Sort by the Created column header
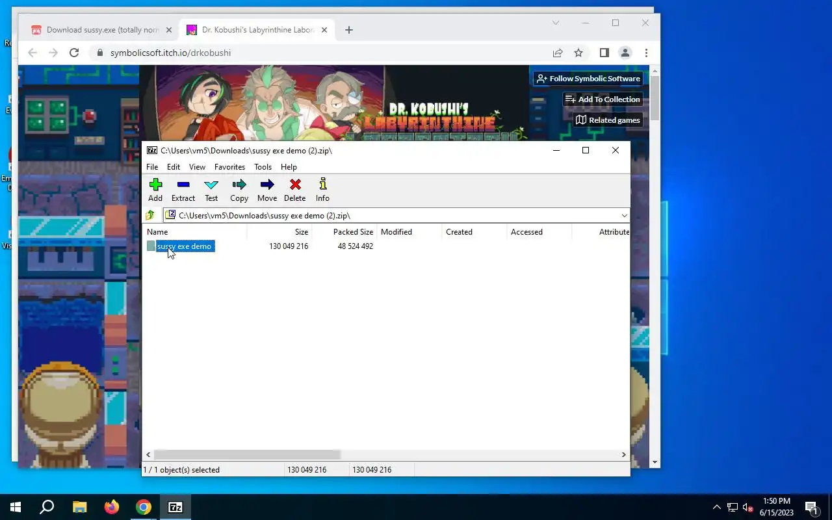Image resolution: width=832 pixels, height=520 pixels. 474,232
